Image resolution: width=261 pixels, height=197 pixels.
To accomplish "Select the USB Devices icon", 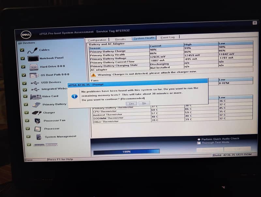I will 35,83.
